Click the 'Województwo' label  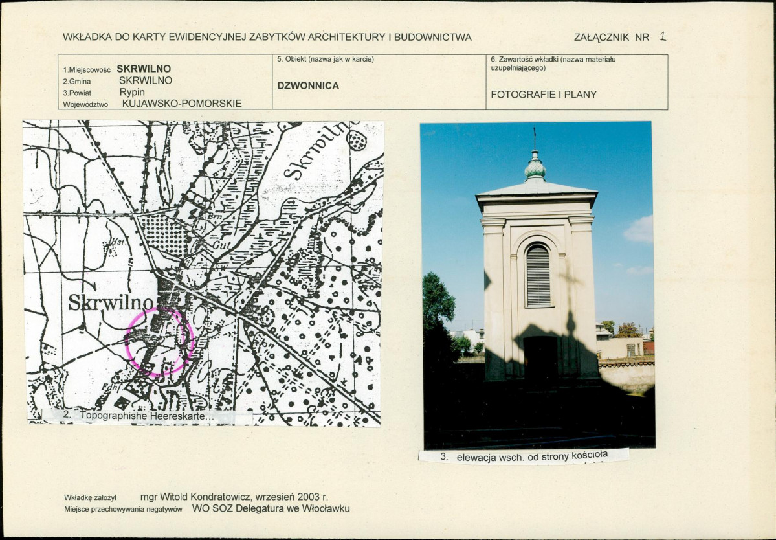click(x=85, y=104)
